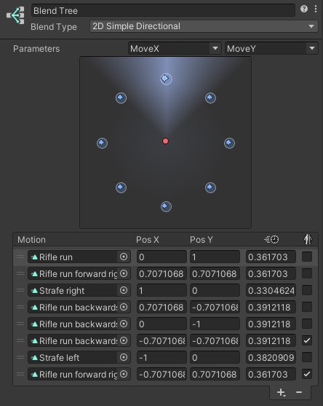Image resolution: width=323 pixels, height=406 pixels.
Task: Edit time scale 0.3820909 of Strafe left
Action: tap(271, 357)
